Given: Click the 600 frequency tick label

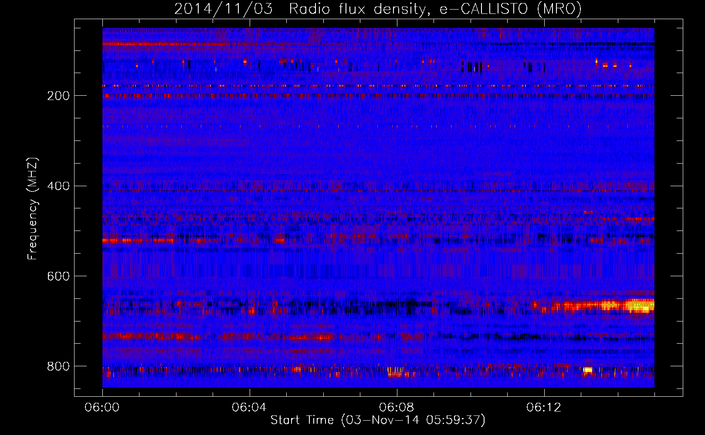Looking at the screenshot, I should coord(58,276).
